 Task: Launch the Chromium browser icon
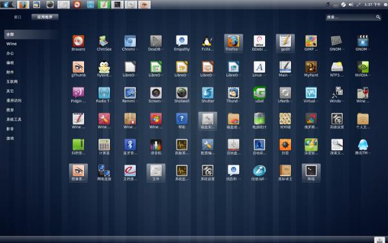point(130,43)
